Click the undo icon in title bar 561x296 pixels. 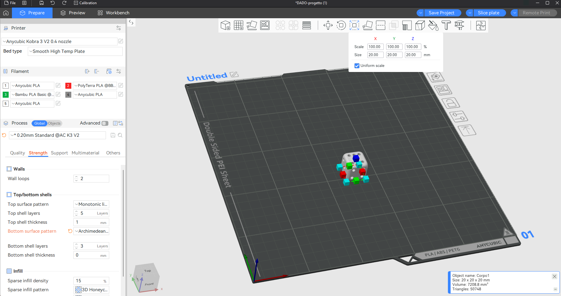coord(53,3)
